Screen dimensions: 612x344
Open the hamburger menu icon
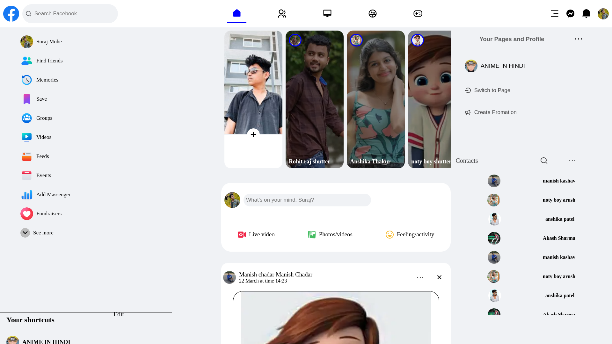[x=555, y=13]
